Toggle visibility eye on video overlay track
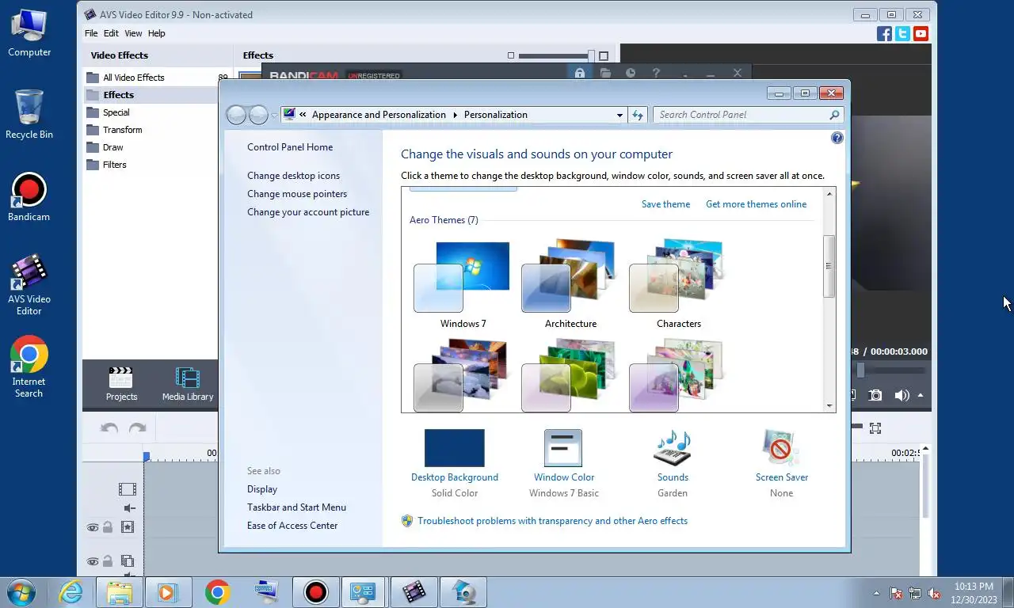Image resolution: width=1014 pixels, height=608 pixels. point(93,561)
